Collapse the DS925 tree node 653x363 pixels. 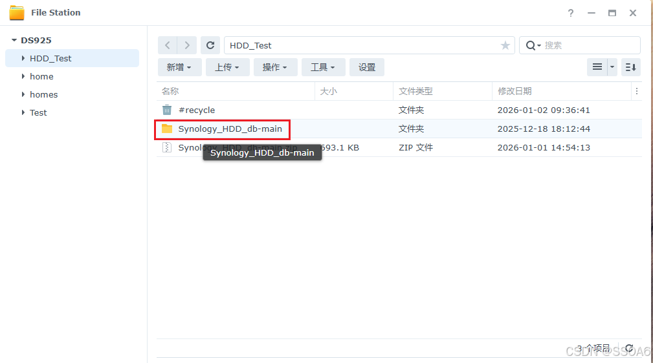[x=14, y=40]
